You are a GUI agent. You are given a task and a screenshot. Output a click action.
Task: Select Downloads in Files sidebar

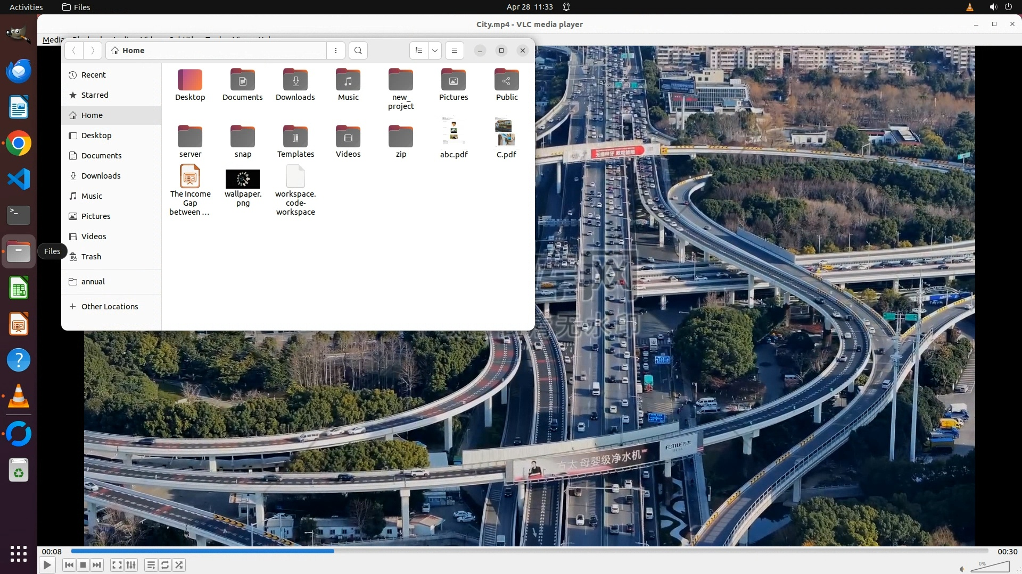point(101,176)
